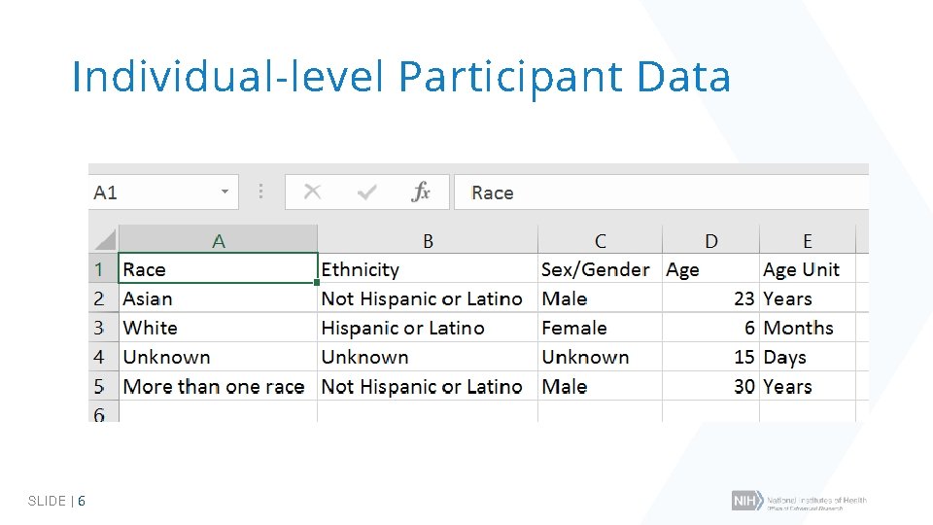Select the Asian cell

tap(218, 298)
